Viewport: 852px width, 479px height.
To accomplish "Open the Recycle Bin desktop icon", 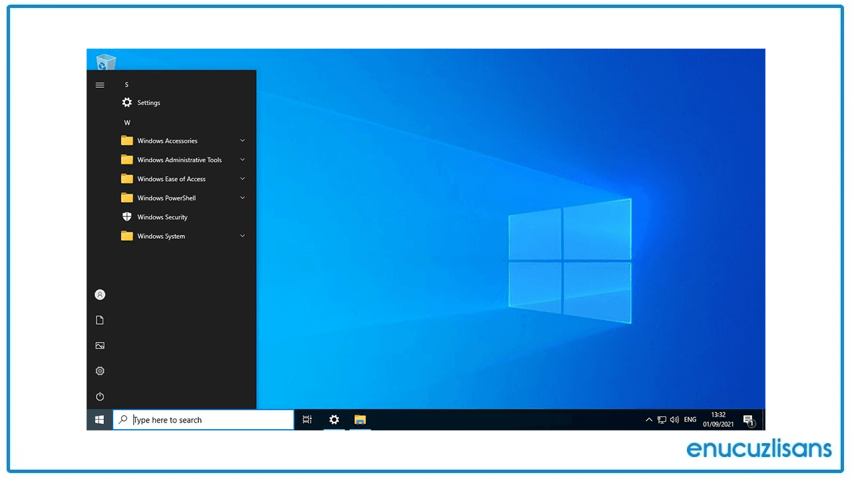I will click(x=106, y=62).
